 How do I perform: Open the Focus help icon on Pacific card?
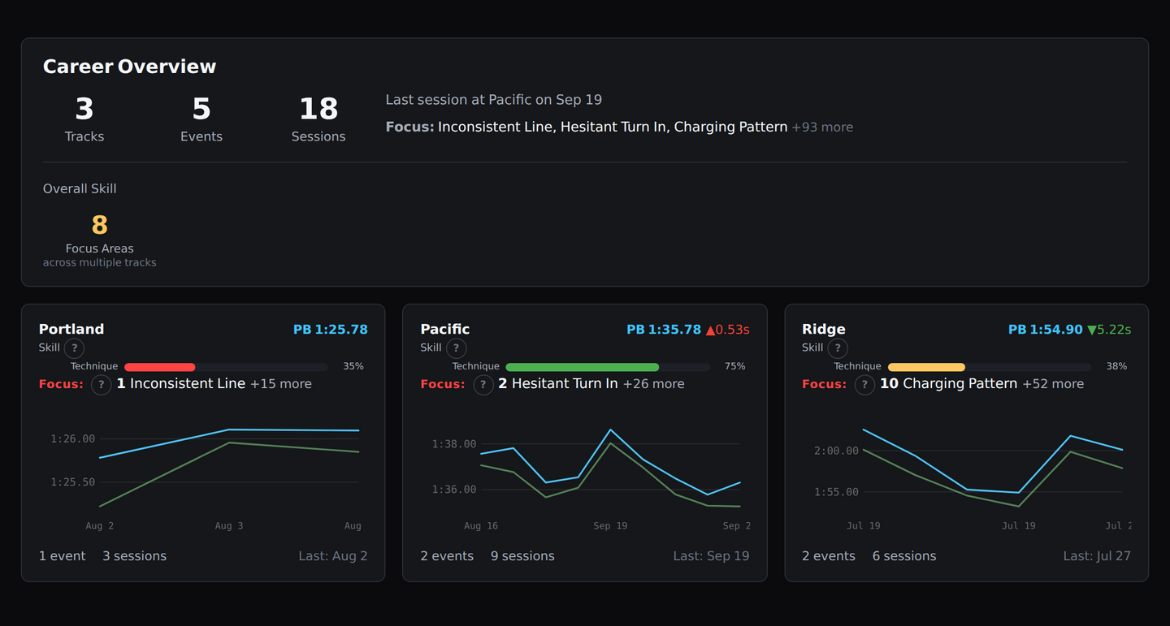(x=483, y=385)
